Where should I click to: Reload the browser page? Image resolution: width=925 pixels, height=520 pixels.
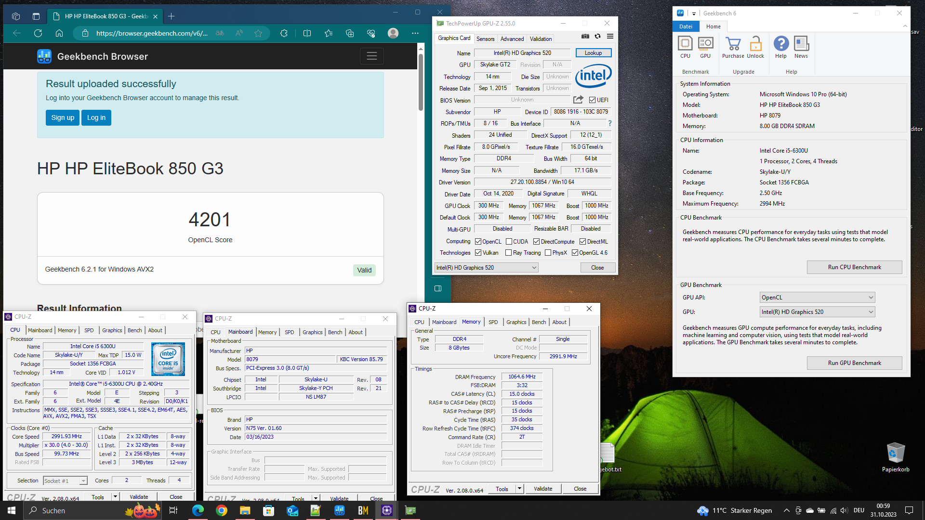point(38,33)
